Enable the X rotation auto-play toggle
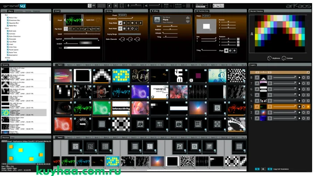The width and height of the screenshot is (313, 176). tap(238, 39)
